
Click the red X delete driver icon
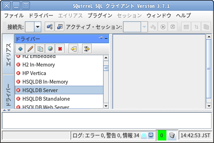pyautogui.click(x=60, y=49)
